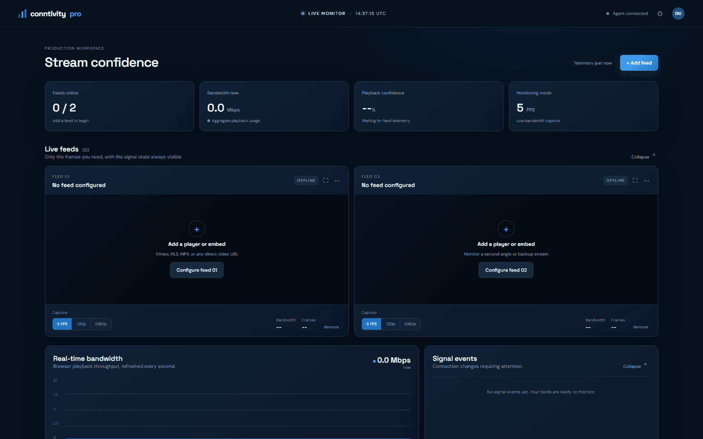The width and height of the screenshot is (703, 439).
Task: Select 1080p capture for Feed 02
Action: point(410,324)
